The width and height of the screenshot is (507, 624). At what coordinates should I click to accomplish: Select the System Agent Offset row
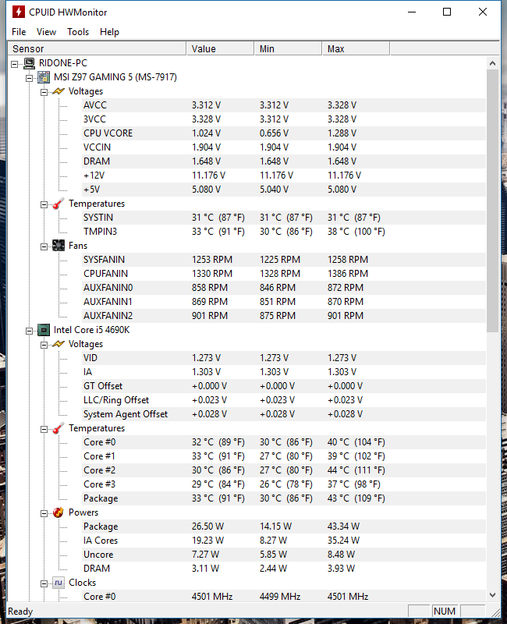coord(284,414)
